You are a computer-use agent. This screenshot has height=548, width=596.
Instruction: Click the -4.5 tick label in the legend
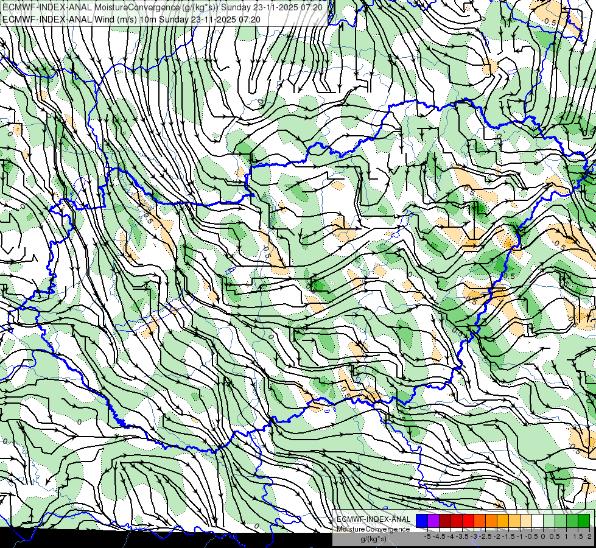tap(439, 536)
